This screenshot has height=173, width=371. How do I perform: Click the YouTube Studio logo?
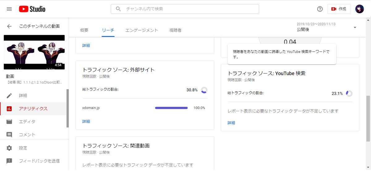(x=32, y=9)
